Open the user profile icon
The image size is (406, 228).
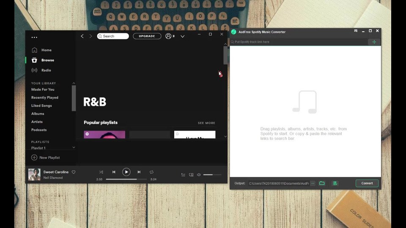[x=168, y=36]
